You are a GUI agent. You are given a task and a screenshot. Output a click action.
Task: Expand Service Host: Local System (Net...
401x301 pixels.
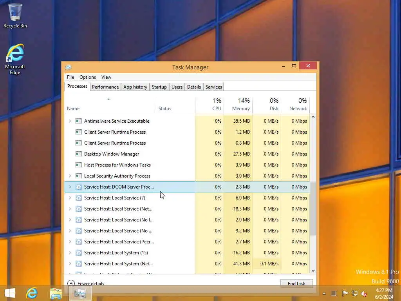pyautogui.click(x=70, y=264)
